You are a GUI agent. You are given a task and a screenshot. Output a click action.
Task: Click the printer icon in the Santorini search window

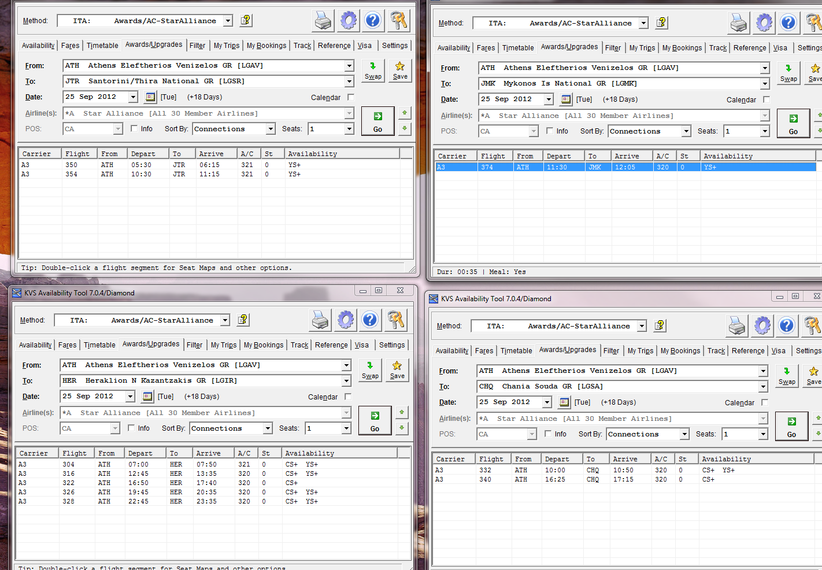click(x=323, y=21)
